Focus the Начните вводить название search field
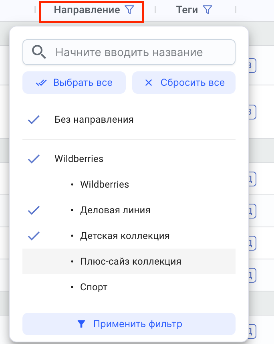 [x=136, y=52]
